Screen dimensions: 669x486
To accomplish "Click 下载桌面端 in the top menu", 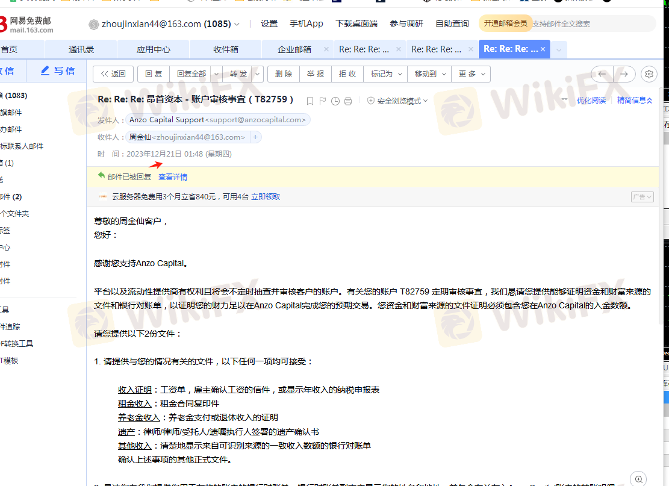I will pyautogui.click(x=356, y=24).
